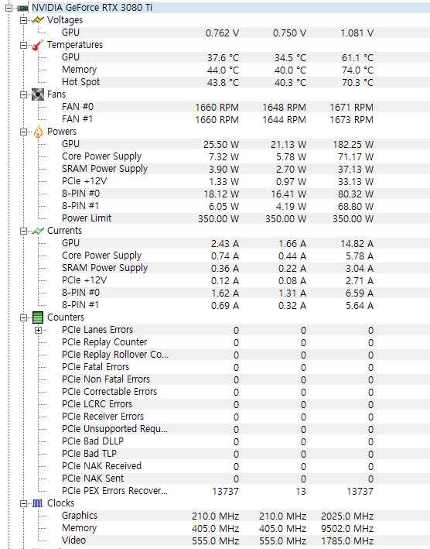Select the NVIDIA GeForce RTX 3080 Ti row
Viewport: 430px width, 549px height.
[x=230, y=7]
